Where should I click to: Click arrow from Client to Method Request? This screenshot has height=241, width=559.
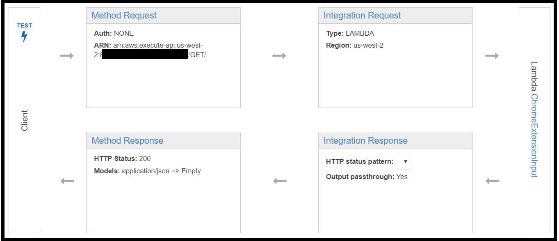[67, 56]
